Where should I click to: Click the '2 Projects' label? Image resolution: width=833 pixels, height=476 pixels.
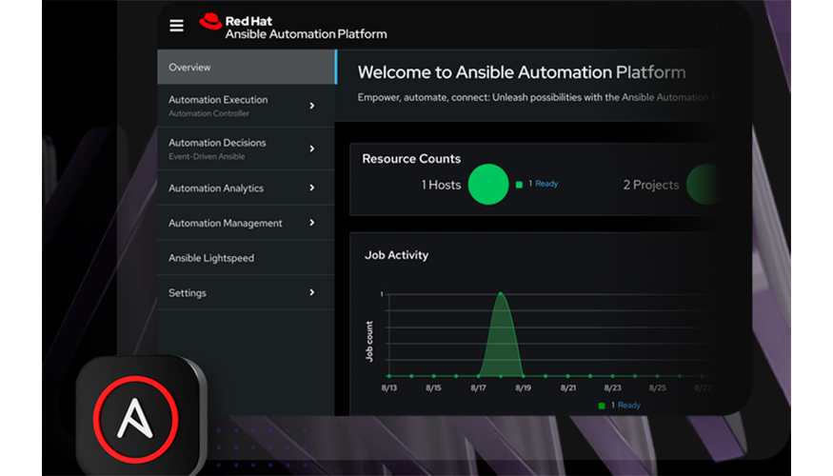[650, 185]
